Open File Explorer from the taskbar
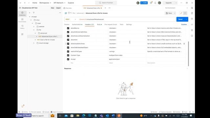Viewport: 210px width, 118px height. (78, 116)
